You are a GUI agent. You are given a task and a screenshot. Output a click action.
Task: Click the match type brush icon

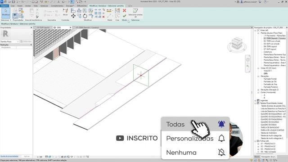click(37, 17)
